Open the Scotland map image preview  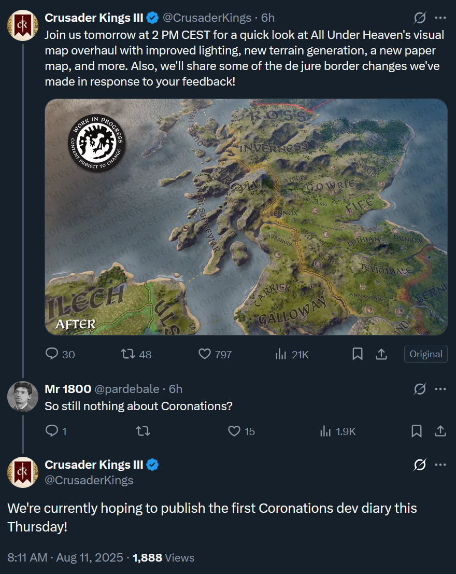coord(246,217)
